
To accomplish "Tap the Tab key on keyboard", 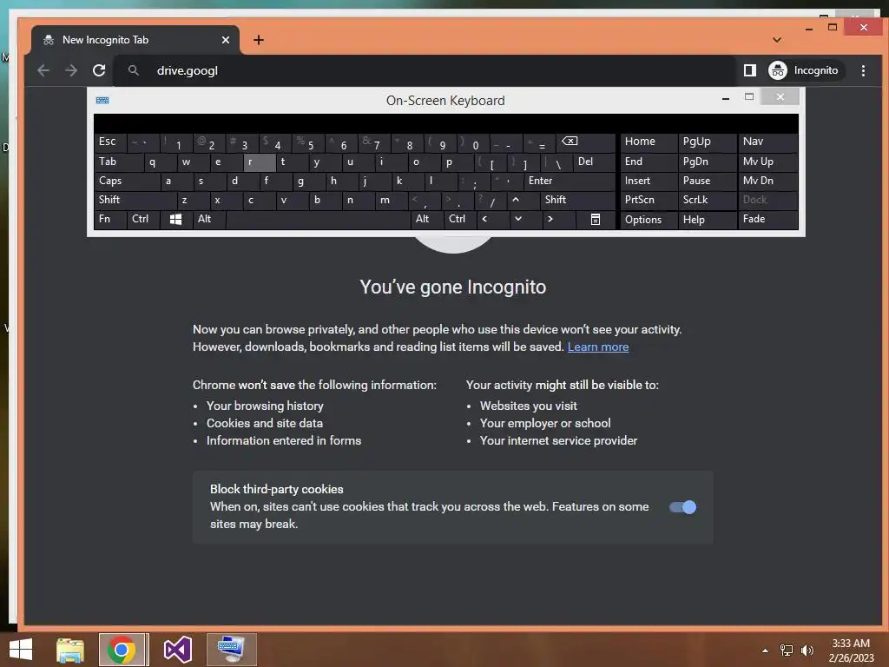I will point(118,162).
